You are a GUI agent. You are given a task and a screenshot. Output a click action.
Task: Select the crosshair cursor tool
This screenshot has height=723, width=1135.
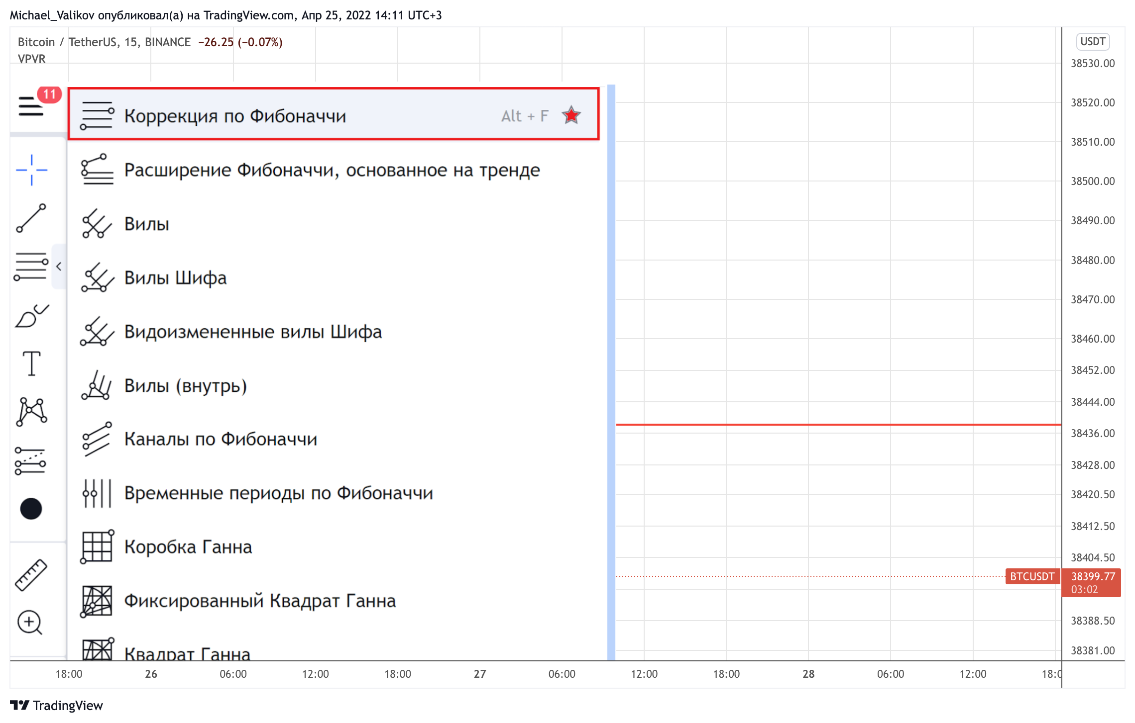31,169
